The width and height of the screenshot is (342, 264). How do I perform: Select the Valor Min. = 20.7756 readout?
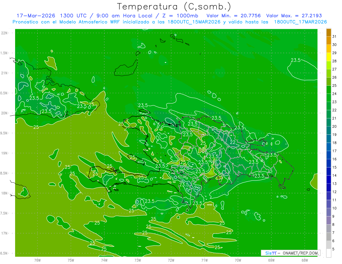point(234,16)
